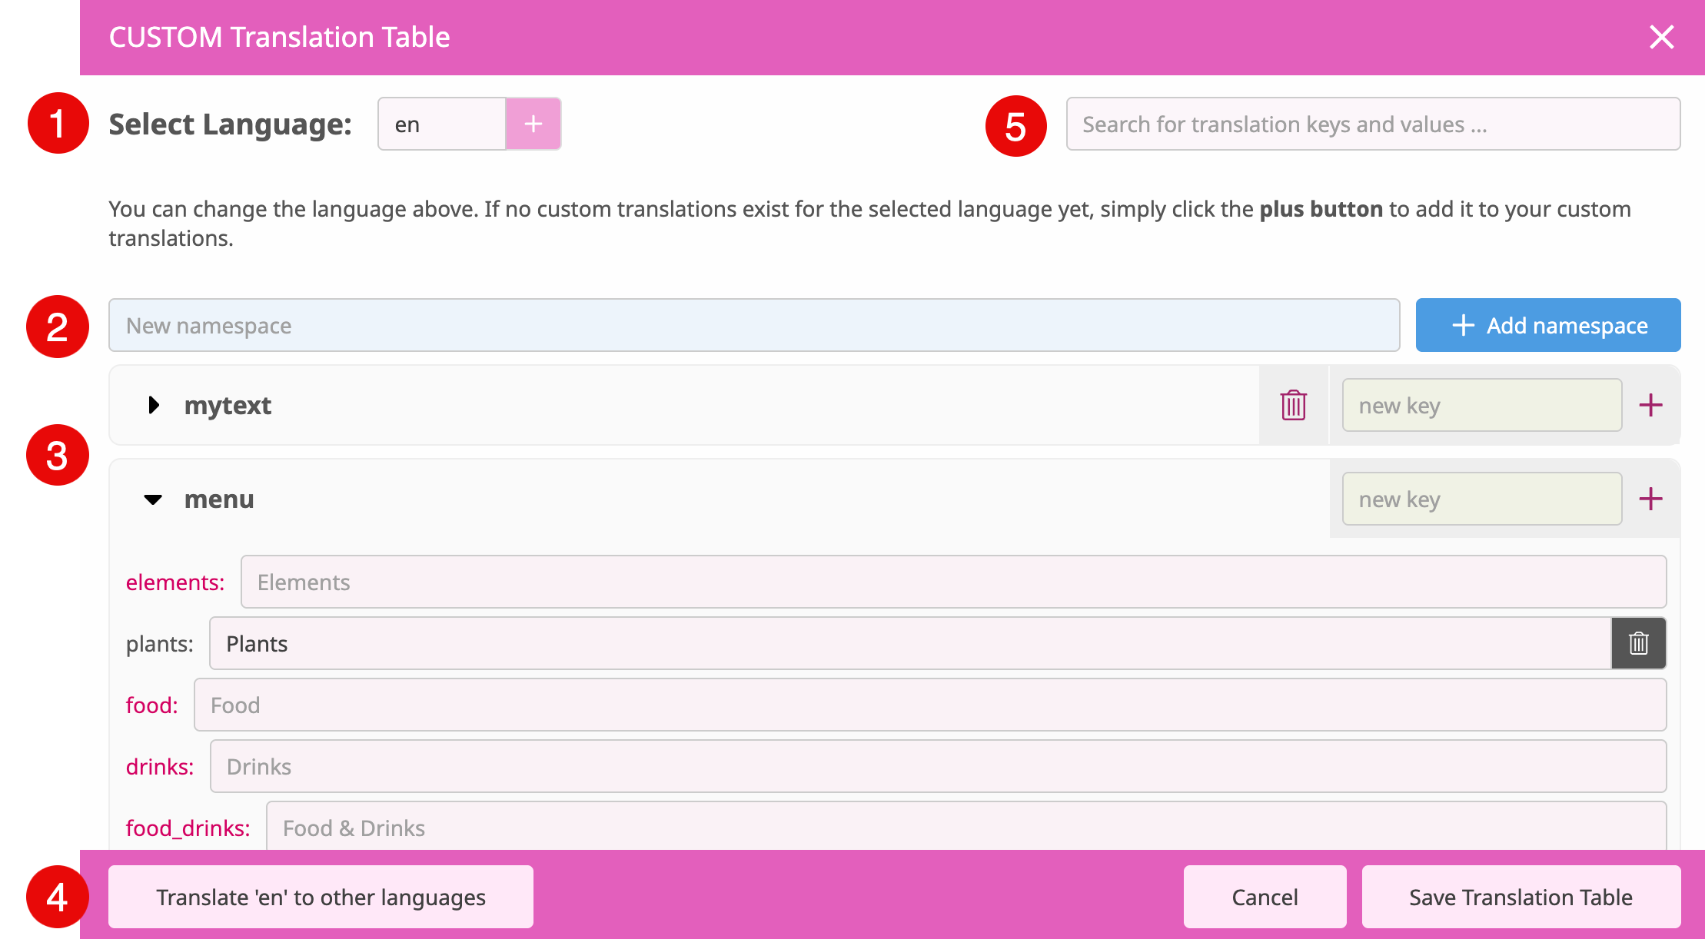
Task: Collapse the menu namespace
Action: (153, 499)
